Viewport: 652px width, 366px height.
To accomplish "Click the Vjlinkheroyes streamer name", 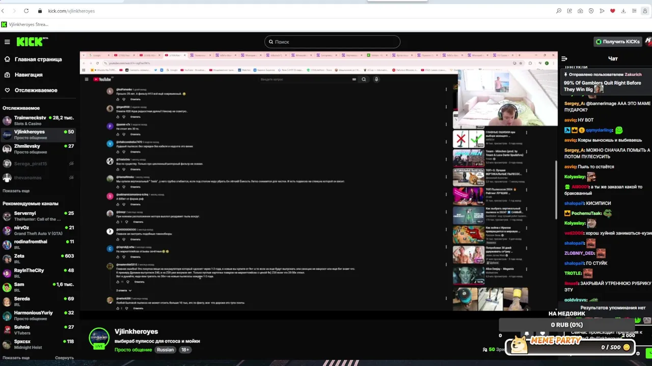I will point(136,331).
